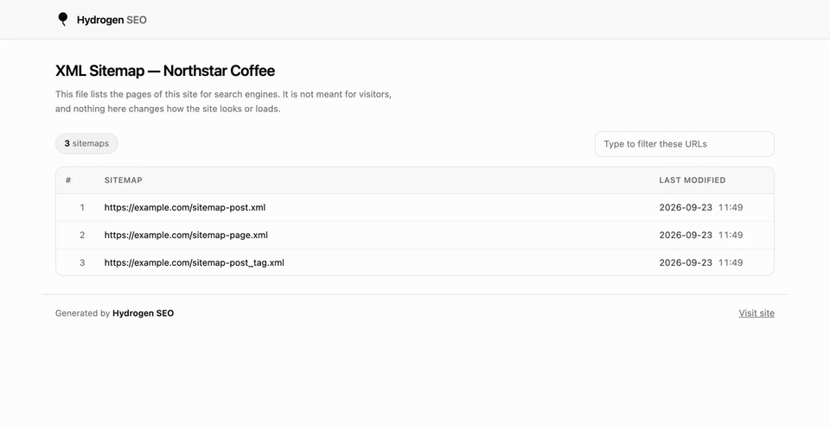Click the description paragraph about search engines
Screen dimensions: 830x428
223,102
